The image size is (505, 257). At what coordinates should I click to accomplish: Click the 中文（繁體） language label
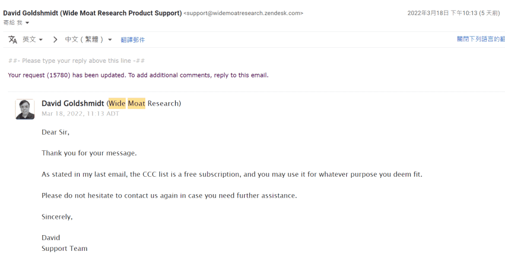tap(84, 40)
